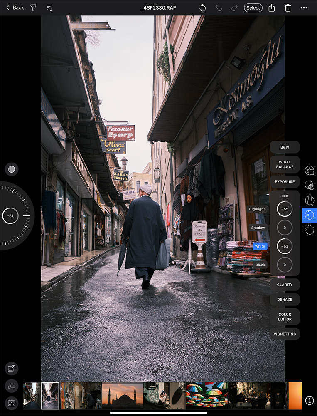Image resolution: width=317 pixels, height=416 pixels.
Task: Open the three-dots more menu
Action: 304,7
